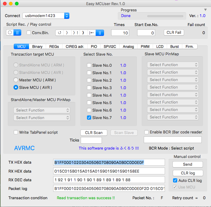
Task: Click the CLR Scan button
Action: [94, 133]
